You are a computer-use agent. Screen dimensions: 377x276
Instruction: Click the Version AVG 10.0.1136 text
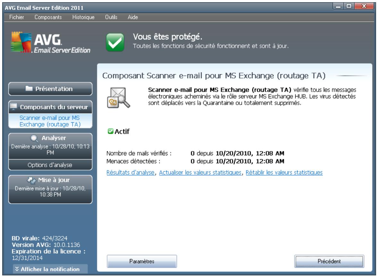tap(46, 245)
